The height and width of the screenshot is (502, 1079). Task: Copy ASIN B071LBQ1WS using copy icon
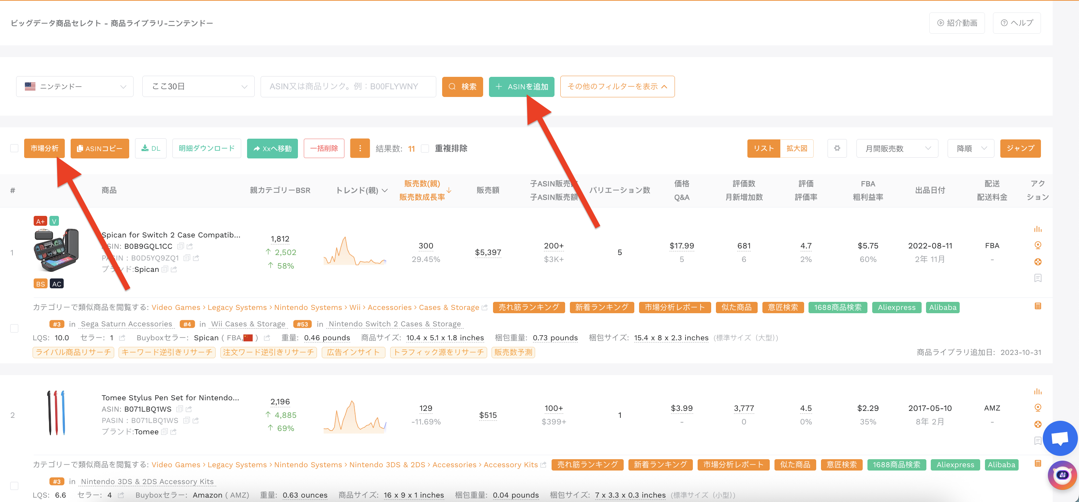tap(180, 409)
